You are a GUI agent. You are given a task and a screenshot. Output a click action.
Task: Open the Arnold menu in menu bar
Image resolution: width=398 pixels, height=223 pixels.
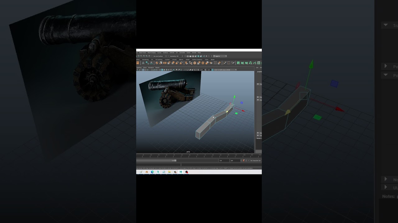[x=194, y=53]
